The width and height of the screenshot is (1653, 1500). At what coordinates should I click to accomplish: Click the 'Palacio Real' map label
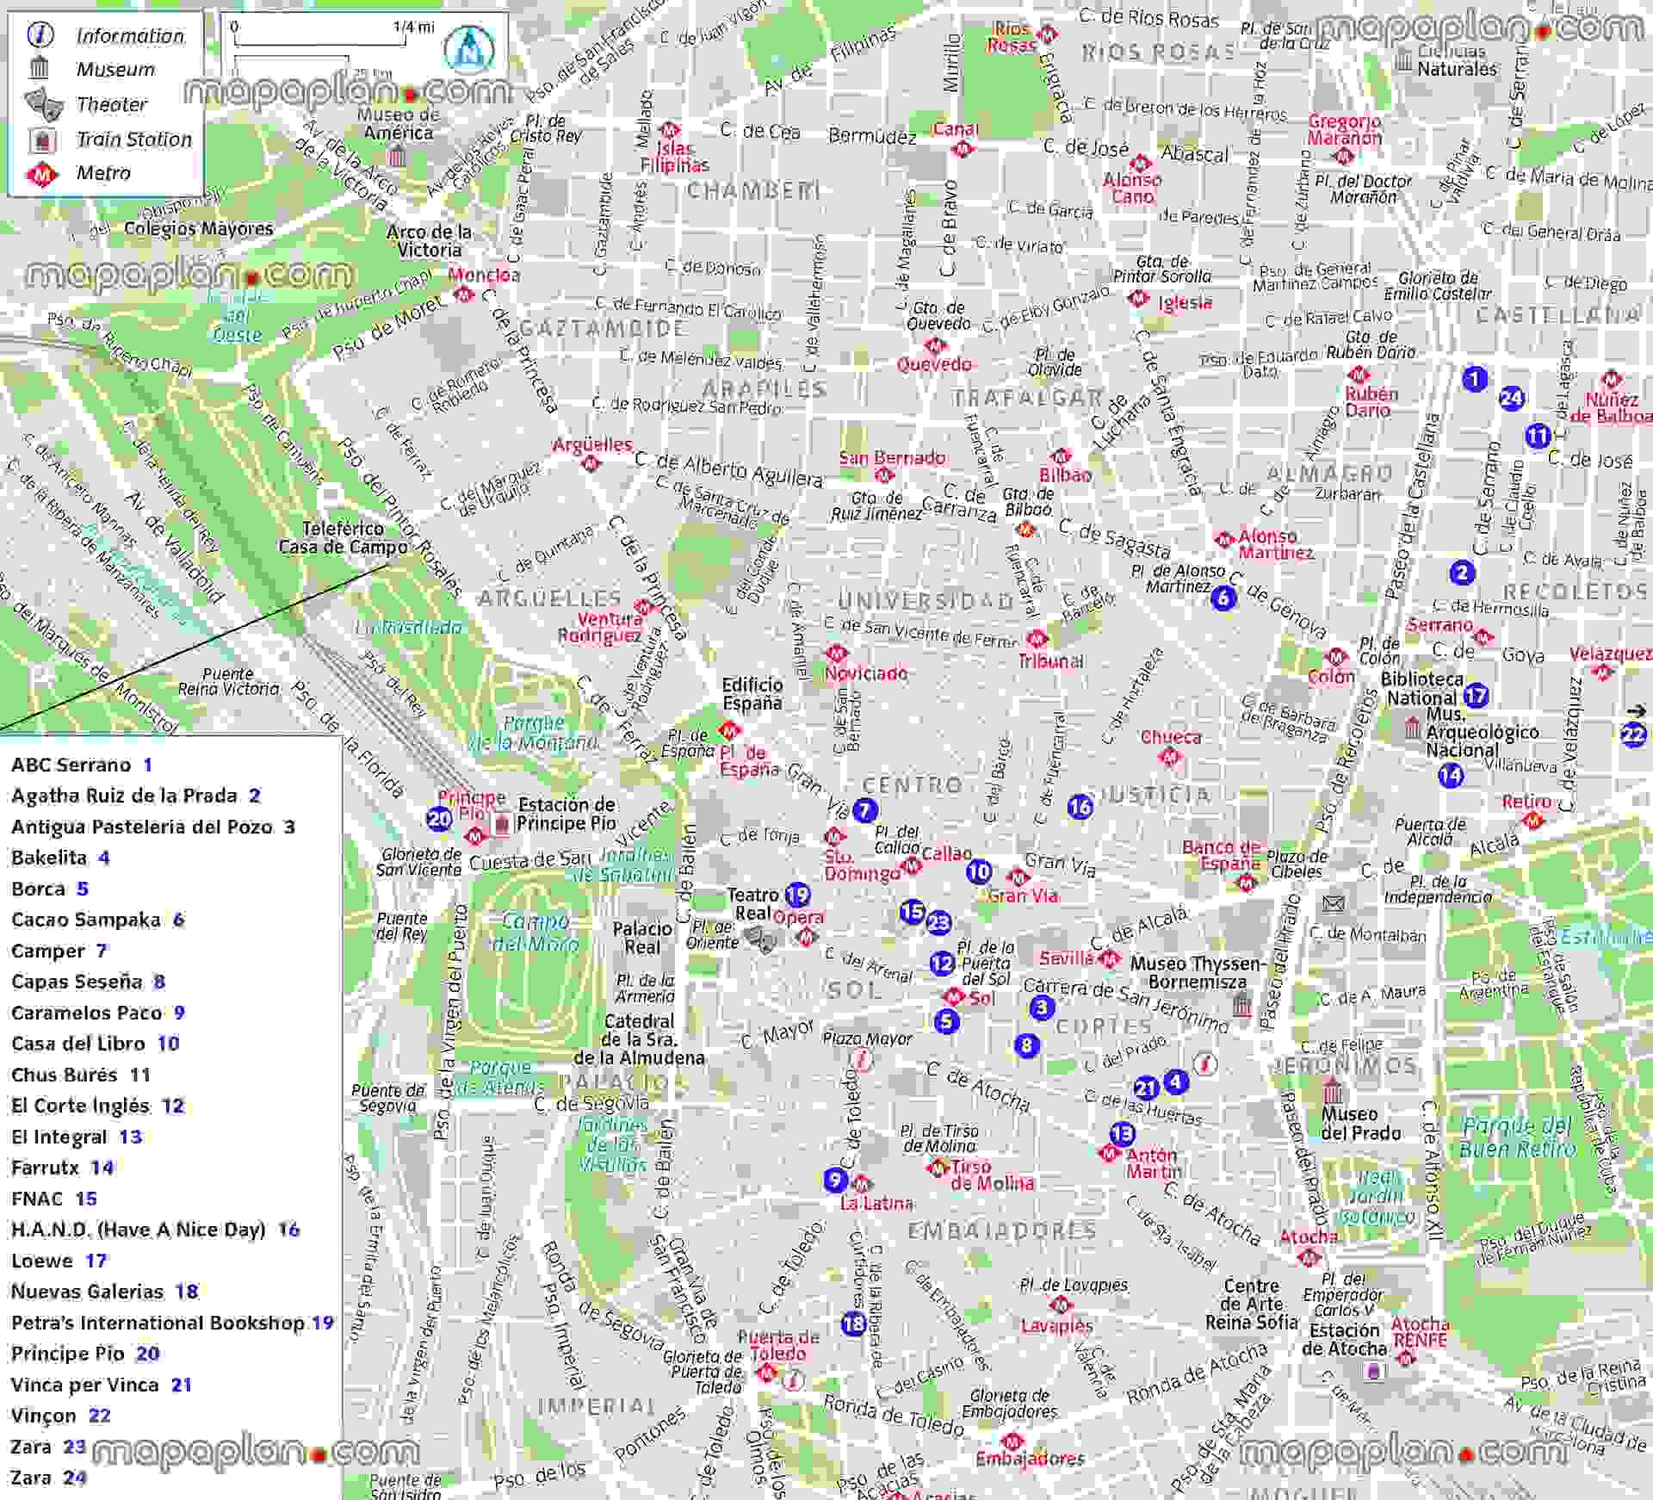coord(642,938)
